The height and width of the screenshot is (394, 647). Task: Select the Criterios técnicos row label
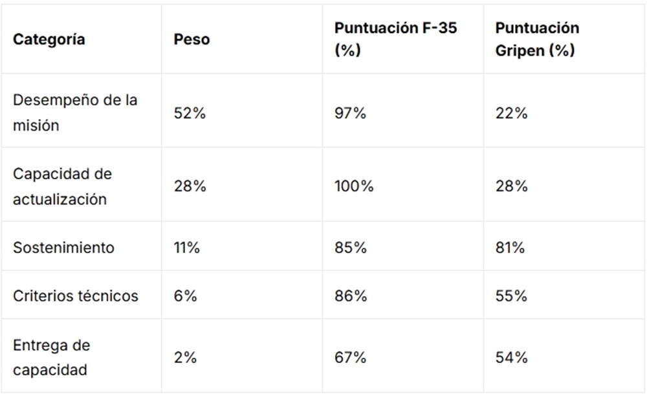pyautogui.click(x=76, y=296)
